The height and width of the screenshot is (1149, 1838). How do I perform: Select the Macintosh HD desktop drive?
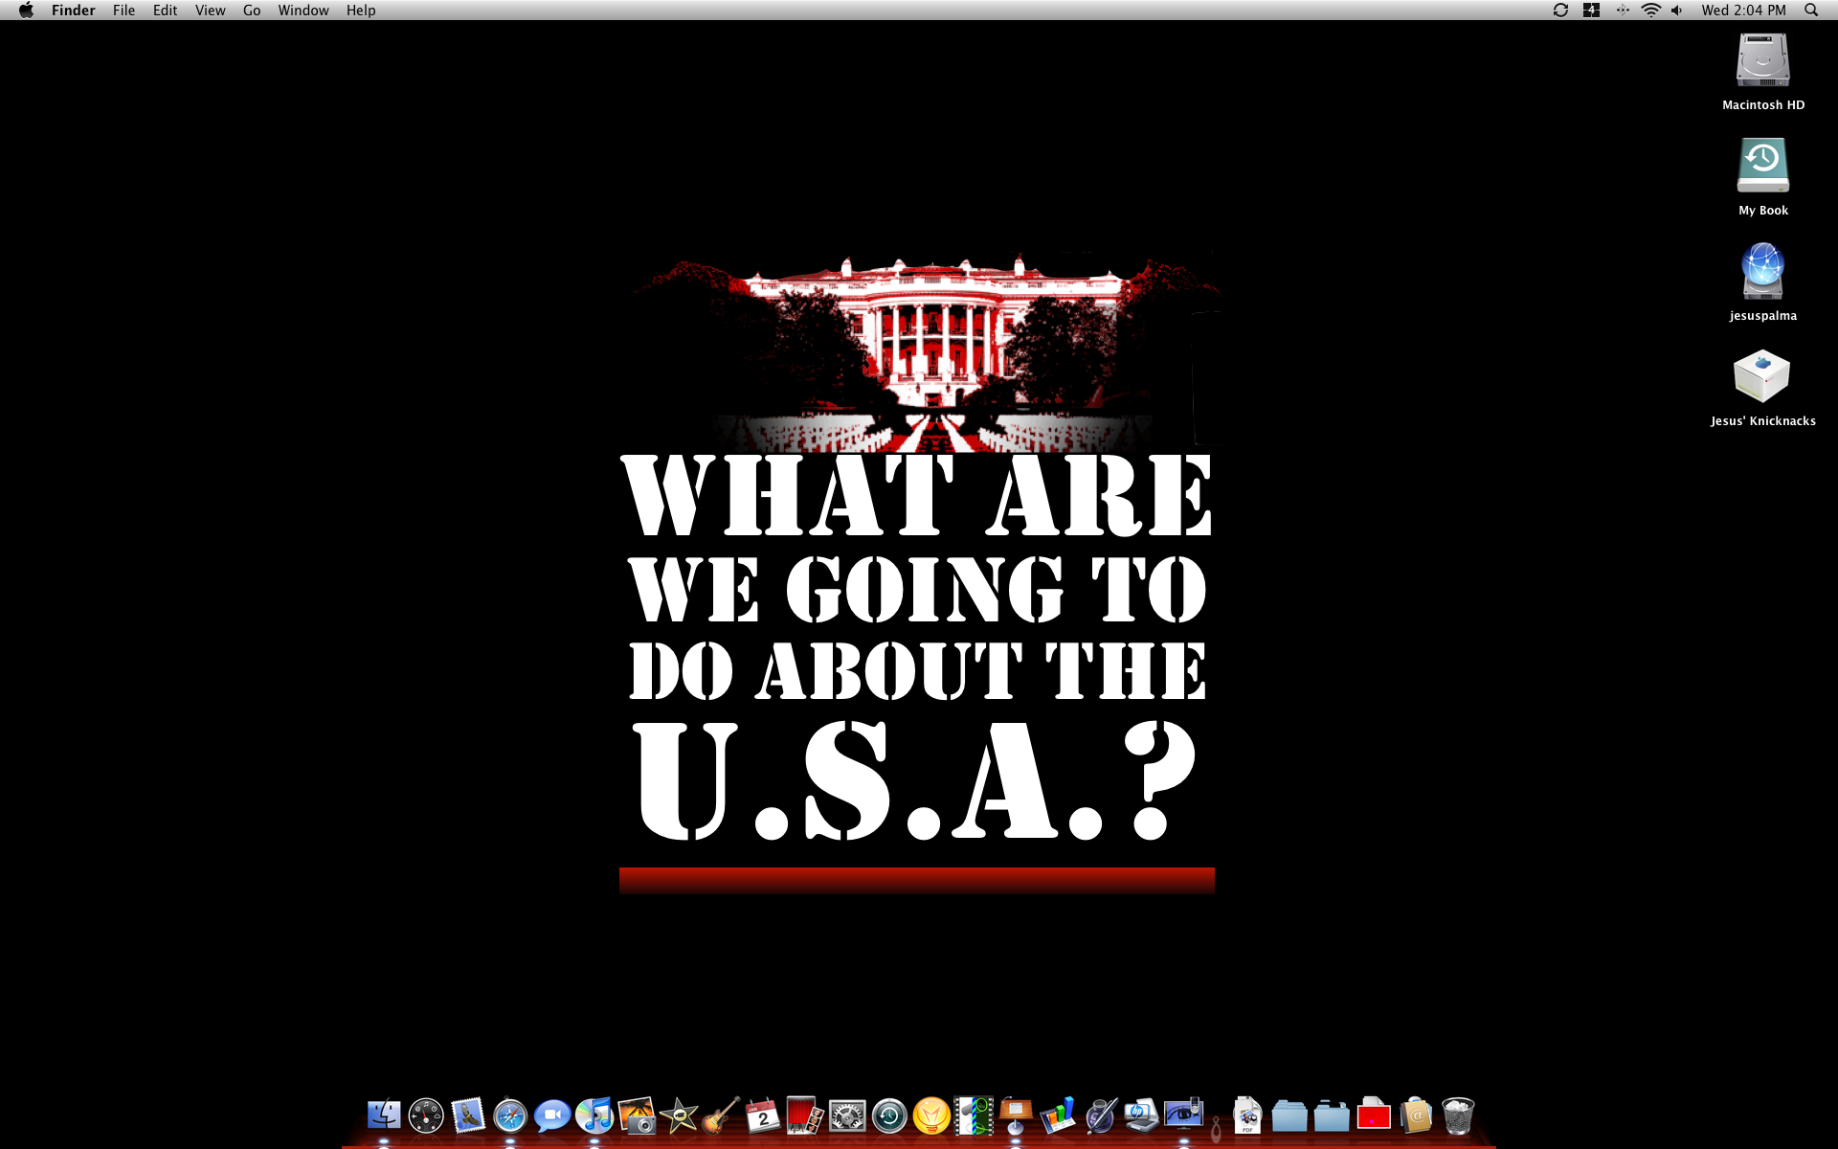pyautogui.click(x=1763, y=61)
